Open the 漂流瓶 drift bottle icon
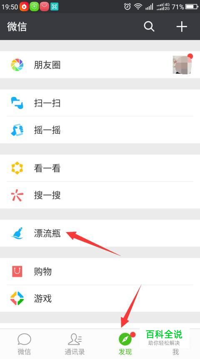The height and width of the screenshot is (359, 200). click(x=17, y=233)
